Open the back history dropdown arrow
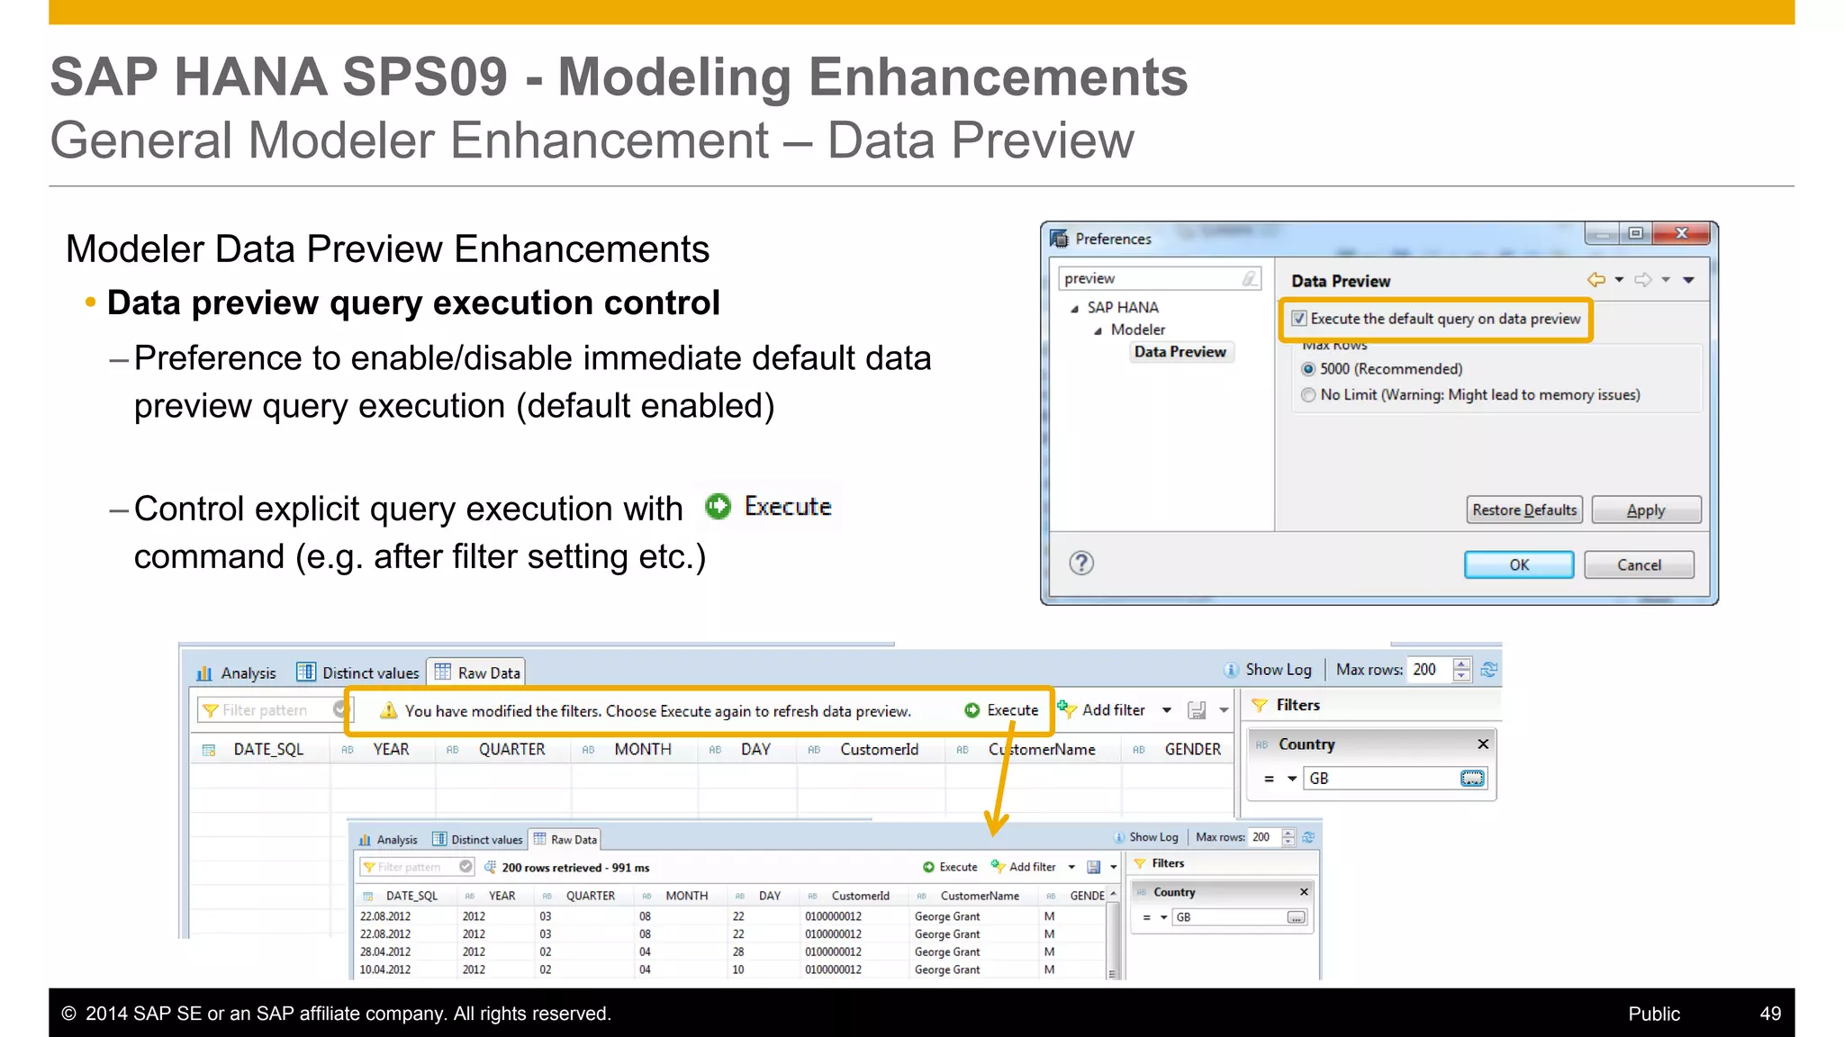The width and height of the screenshot is (1844, 1037). click(1619, 280)
